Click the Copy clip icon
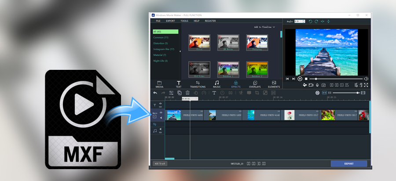396x181 pixels. point(180,93)
